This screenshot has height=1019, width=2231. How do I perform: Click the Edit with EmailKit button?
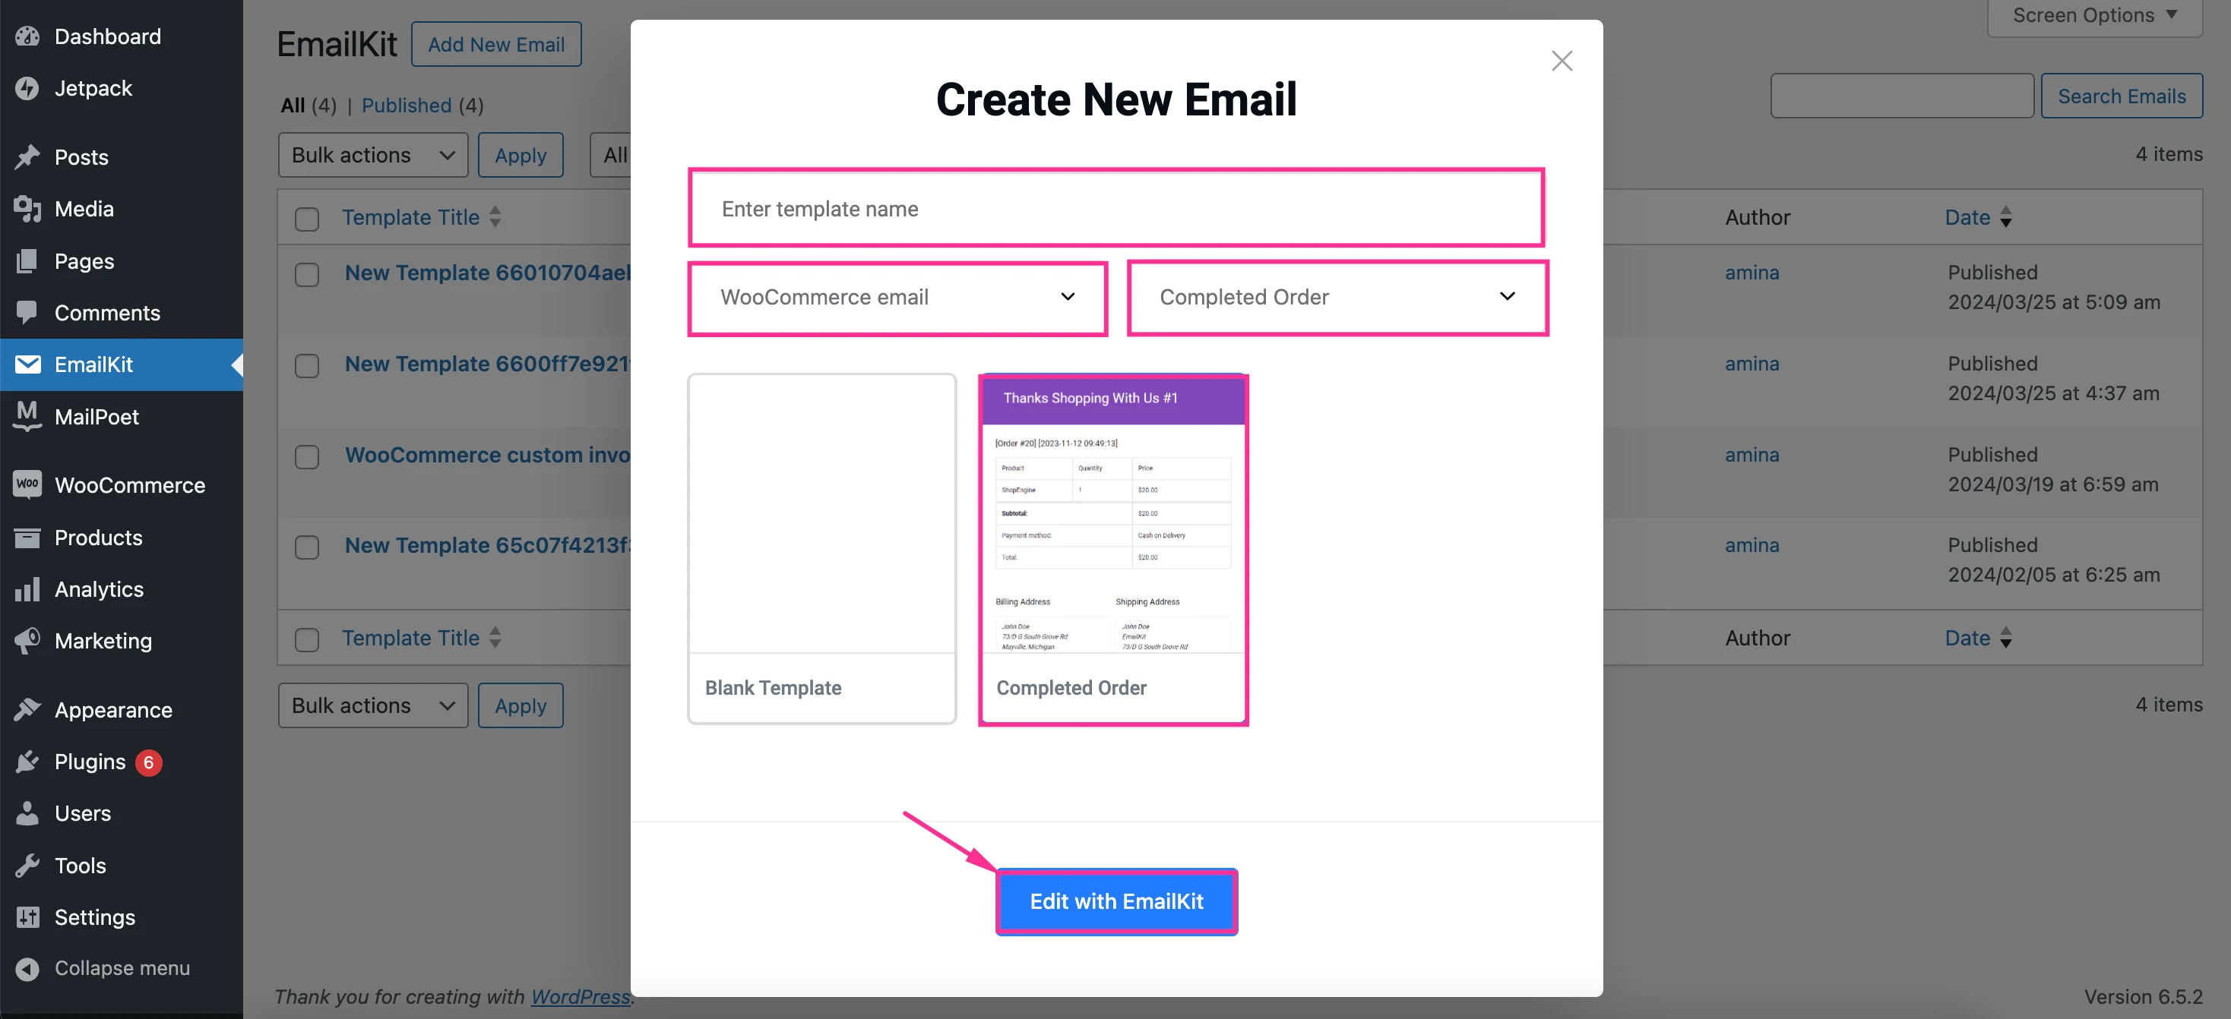[1115, 900]
